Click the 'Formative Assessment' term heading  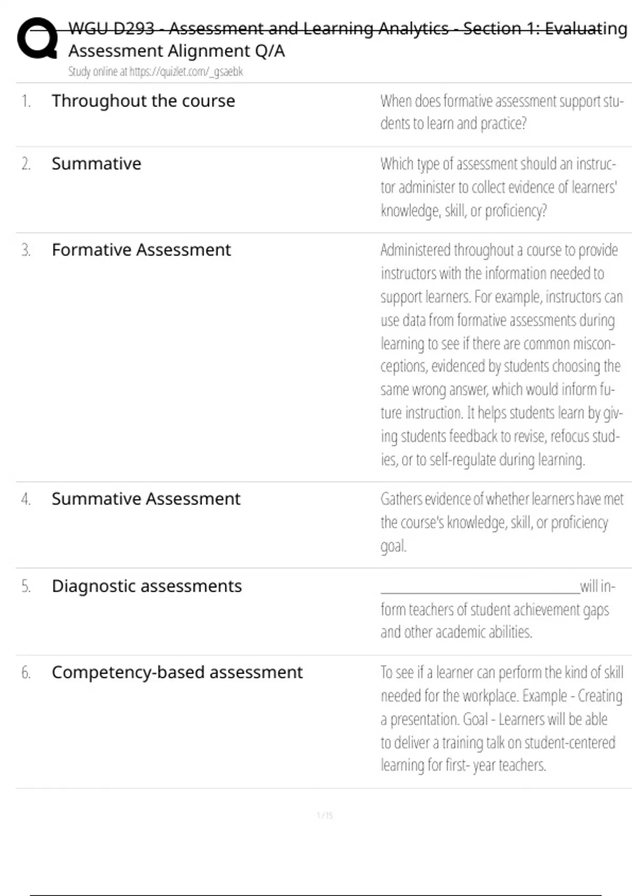click(x=141, y=250)
